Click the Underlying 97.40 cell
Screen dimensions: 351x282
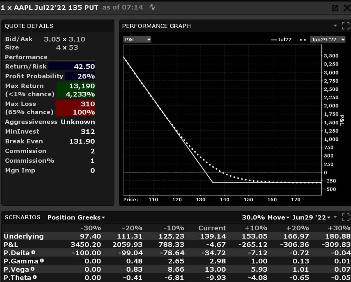tap(90, 236)
